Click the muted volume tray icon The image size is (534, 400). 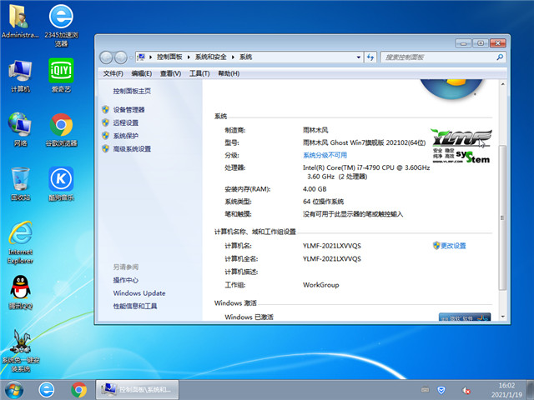pyautogui.click(x=466, y=390)
